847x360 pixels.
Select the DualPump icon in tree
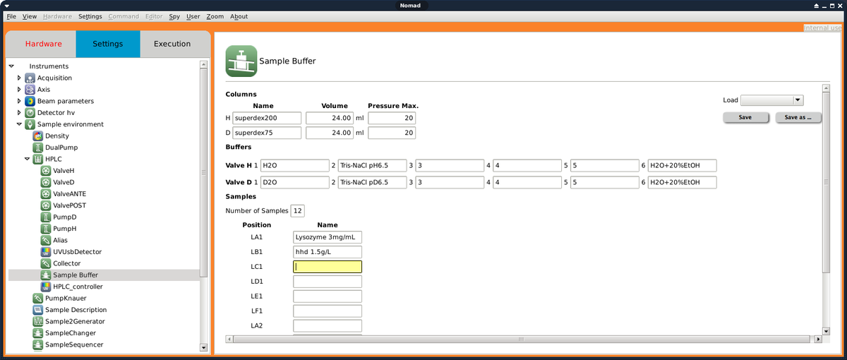point(38,148)
